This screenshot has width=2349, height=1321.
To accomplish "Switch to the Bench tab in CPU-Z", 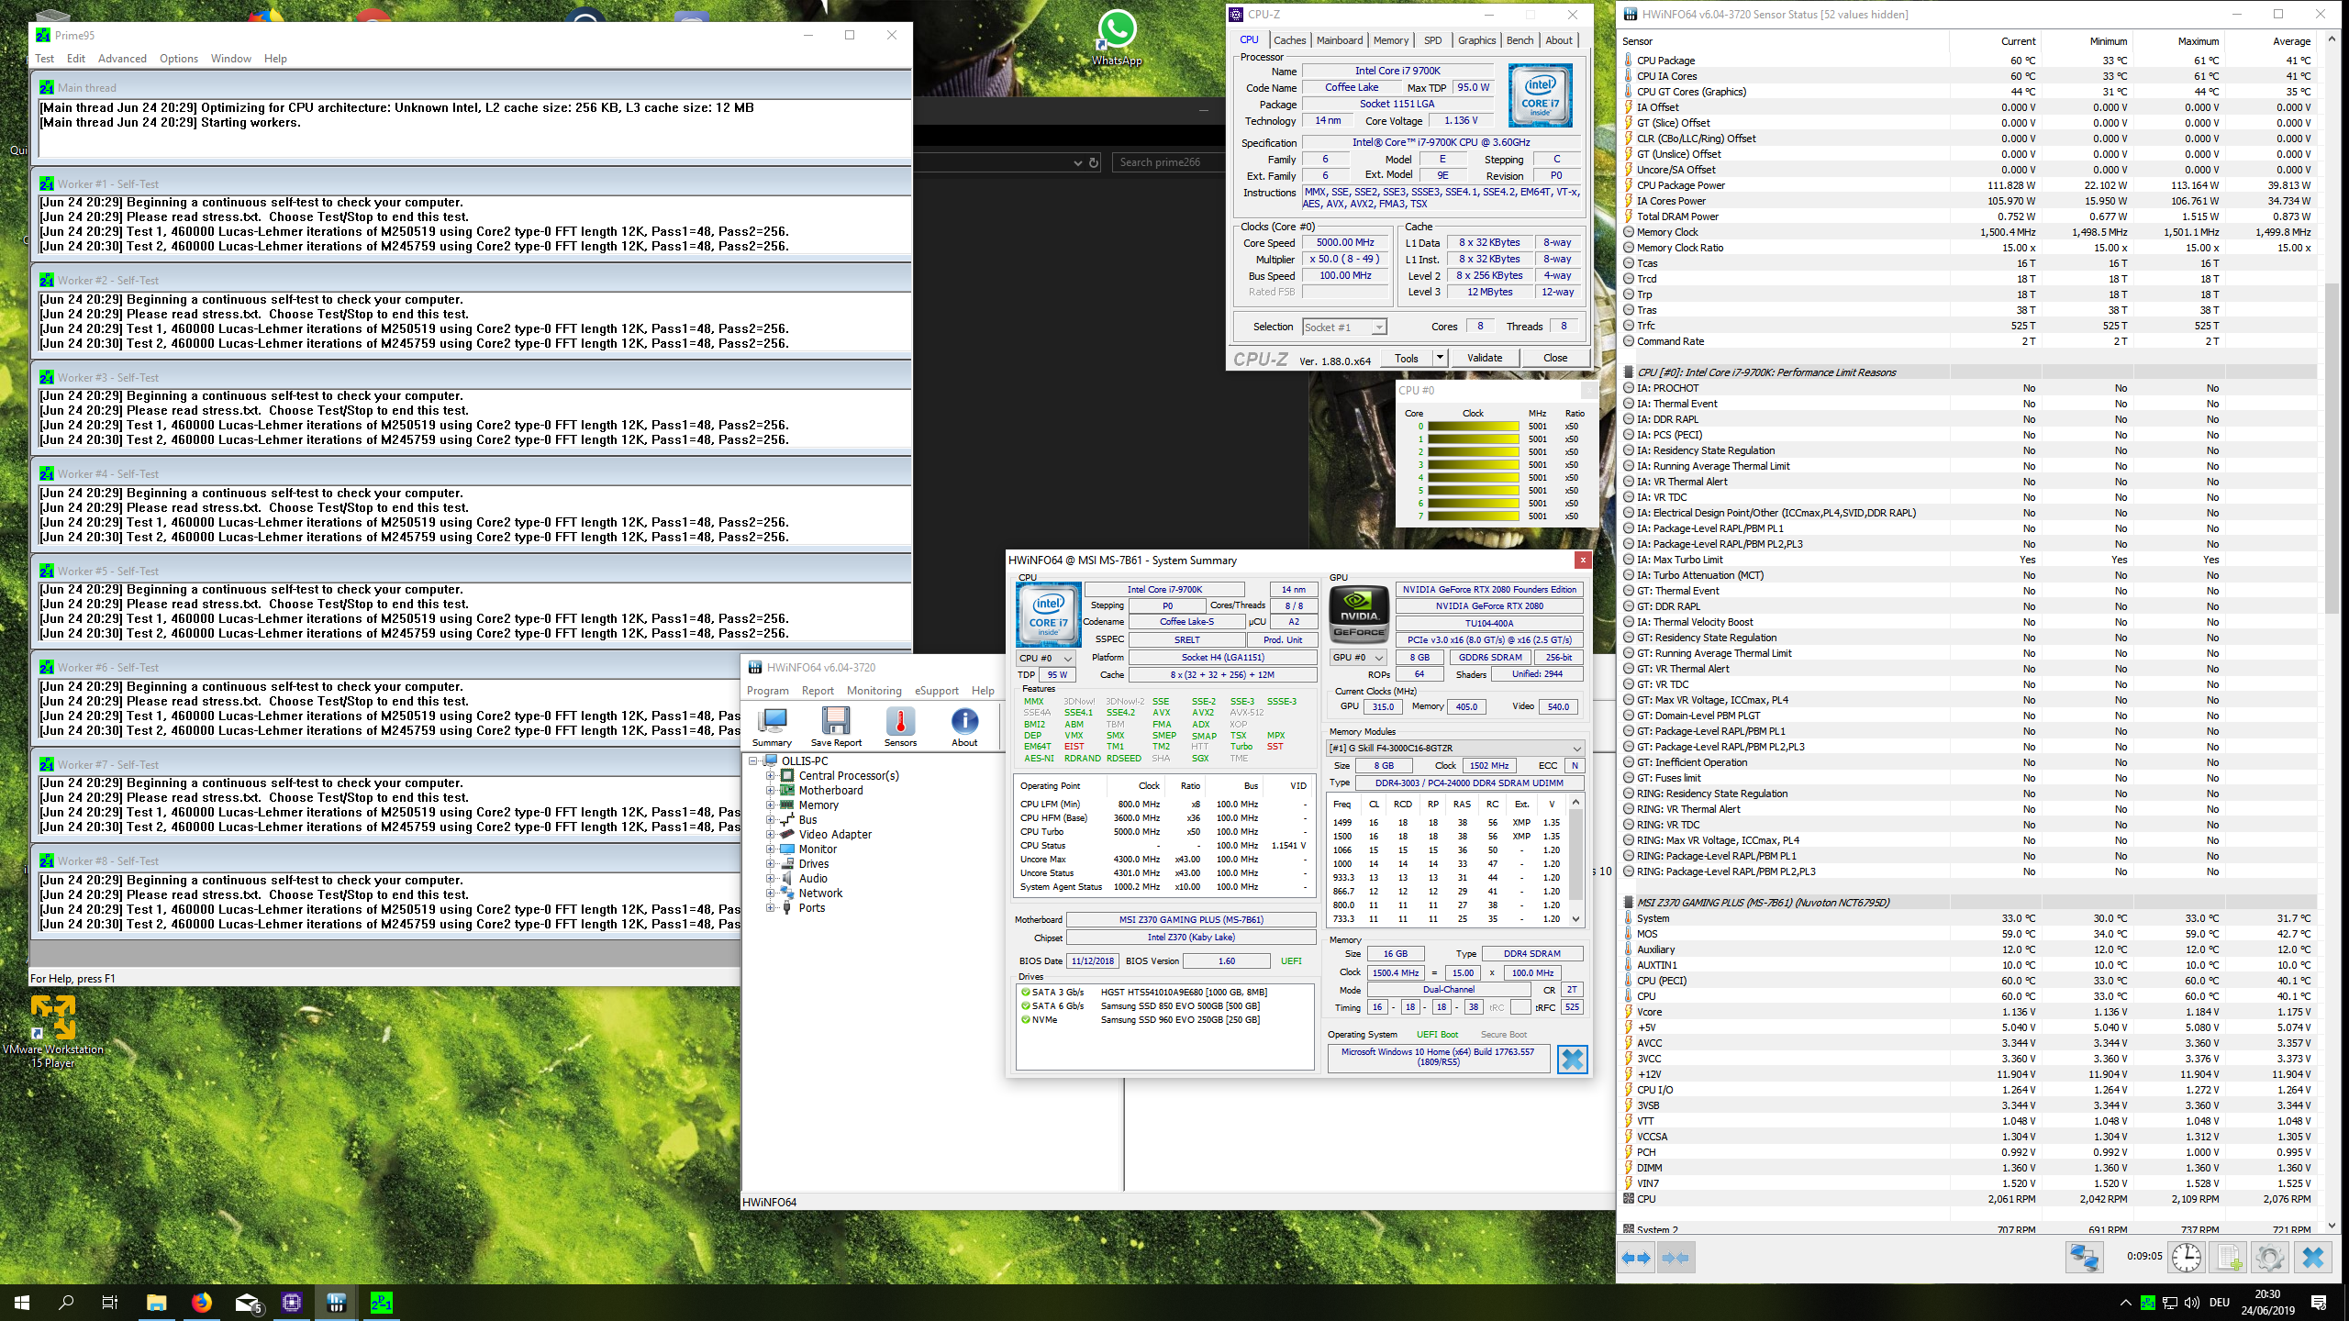I will click(x=1520, y=40).
